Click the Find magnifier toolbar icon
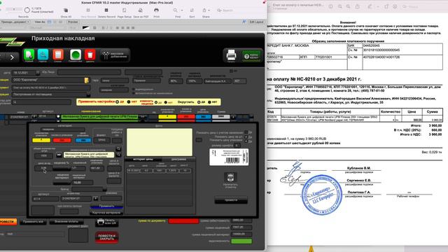The width and height of the screenshot is (448, 252). (x=176, y=10)
